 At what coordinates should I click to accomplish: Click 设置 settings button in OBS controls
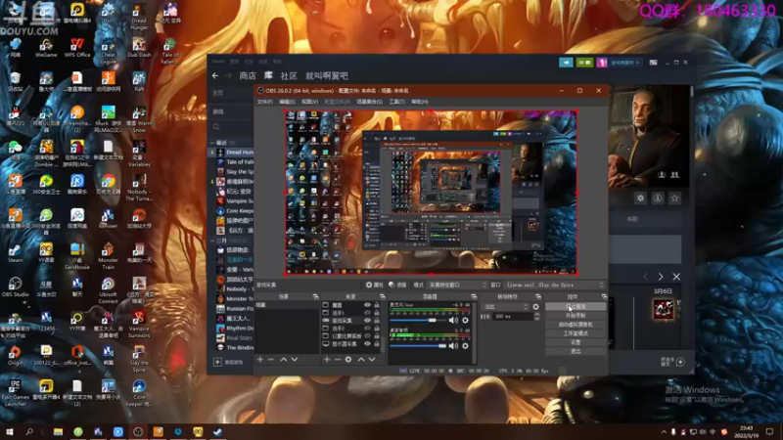[576, 342]
